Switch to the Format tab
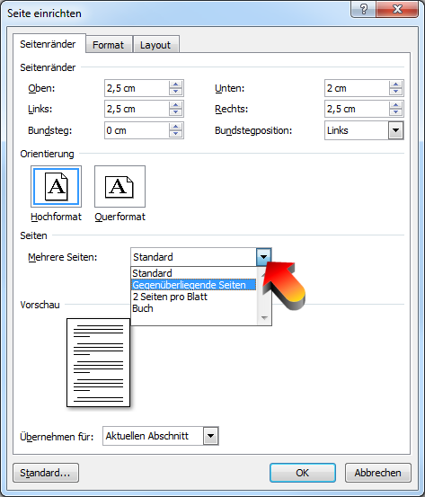The width and height of the screenshot is (425, 497). pos(109,45)
